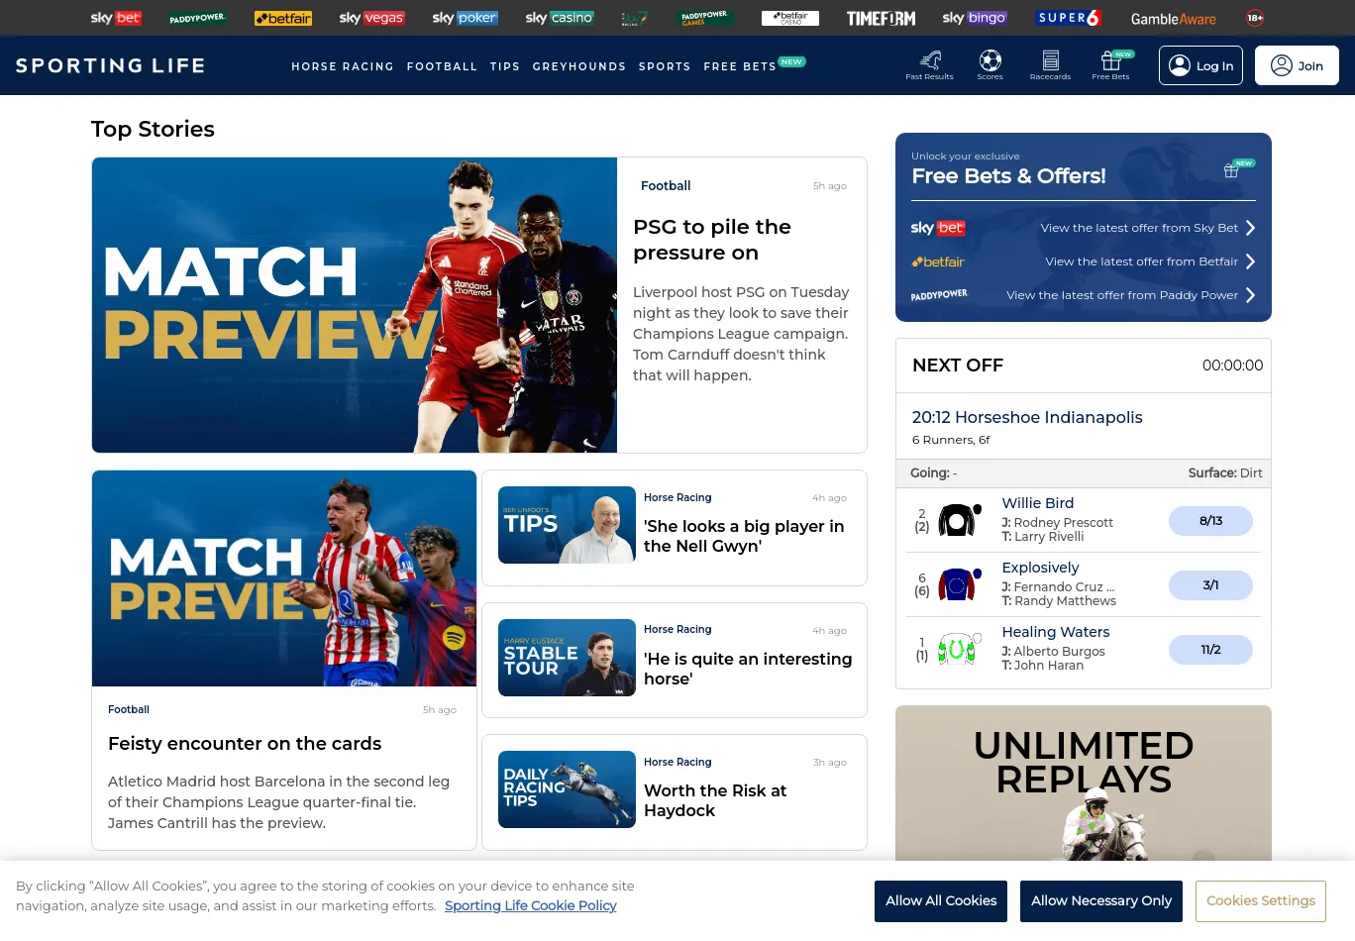The height and width of the screenshot is (941, 1355).
Task: Open the Fast Results horse icon
Action: pos(929,61)
